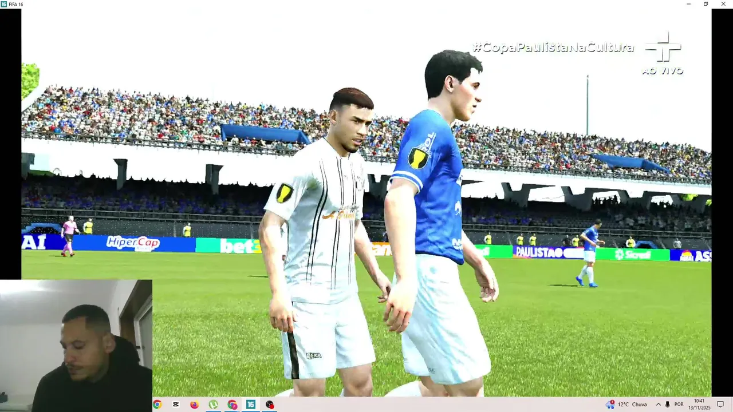Viewport: 733px width, 412px height.
Task: Open the OBS recording app in taskbar
Action: pos(270,405)
